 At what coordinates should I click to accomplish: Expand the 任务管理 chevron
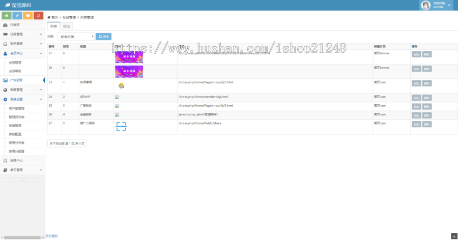(41, 35)
